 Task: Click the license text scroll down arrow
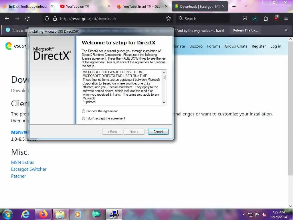(164, 103)
